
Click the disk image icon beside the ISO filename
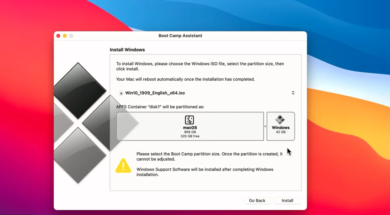[x=121, y=93]
